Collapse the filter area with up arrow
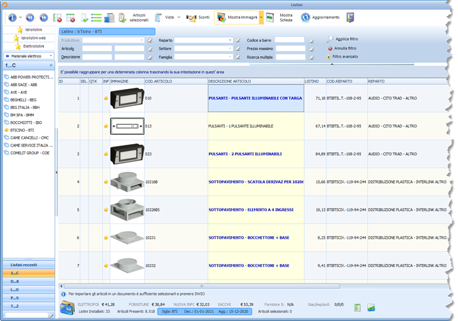 332,64
